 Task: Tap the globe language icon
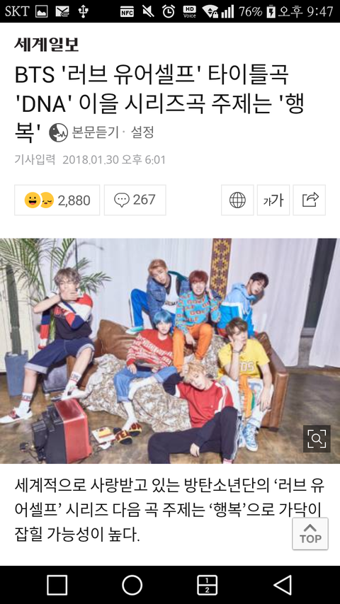pyautogui.click(x=237, y=200)
